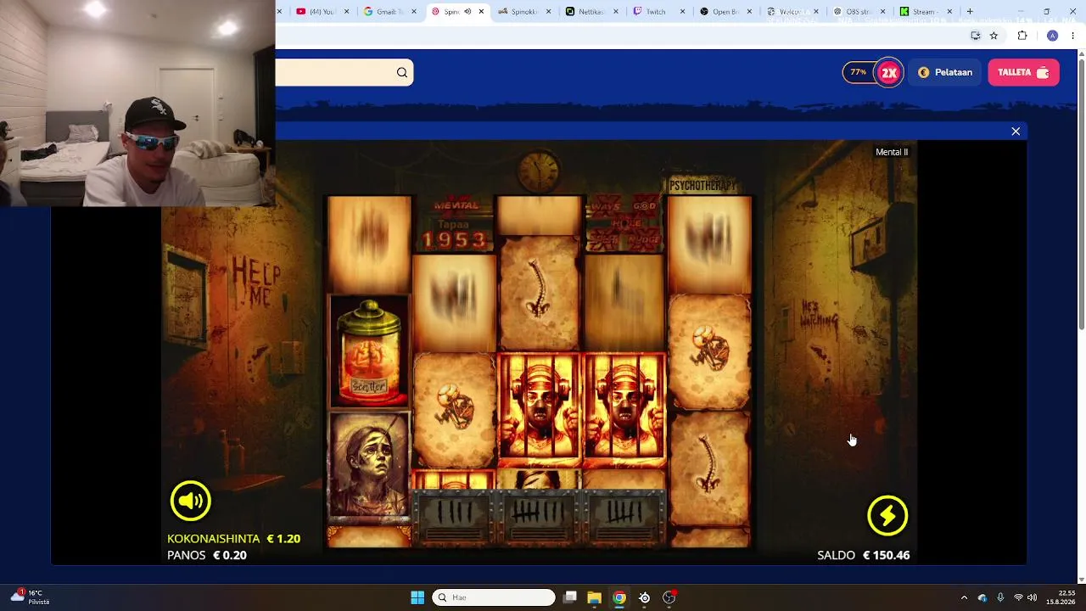Mute the slot game sound
Image resolution: width=1086 pixels, height=611 pixels.
(x=190, y=501)
